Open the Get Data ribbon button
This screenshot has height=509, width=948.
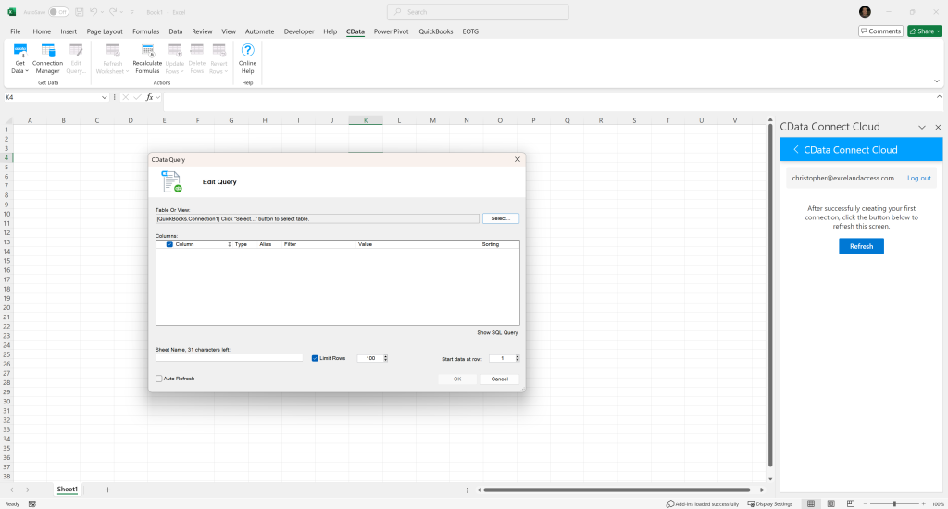pos(20,58)
